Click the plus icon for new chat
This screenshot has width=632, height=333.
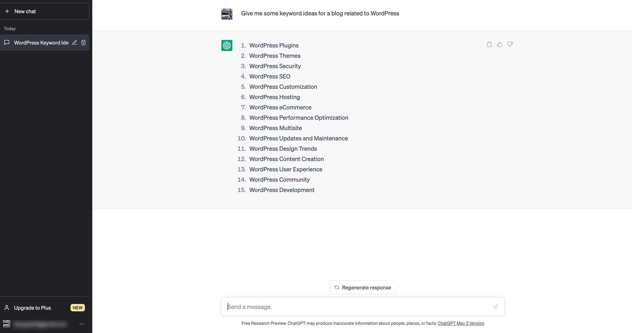[x=7, y=11]
